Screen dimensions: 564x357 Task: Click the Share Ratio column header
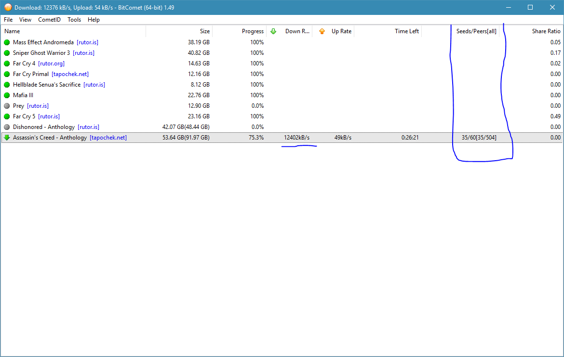[x=546, y=31]
